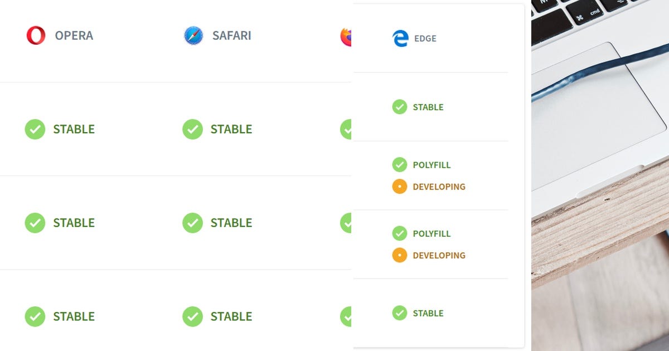Viewport: 669px width, 351px height.
Task: Click the green check beside Edge's top STABLE badge
Action: click(399, 107)
